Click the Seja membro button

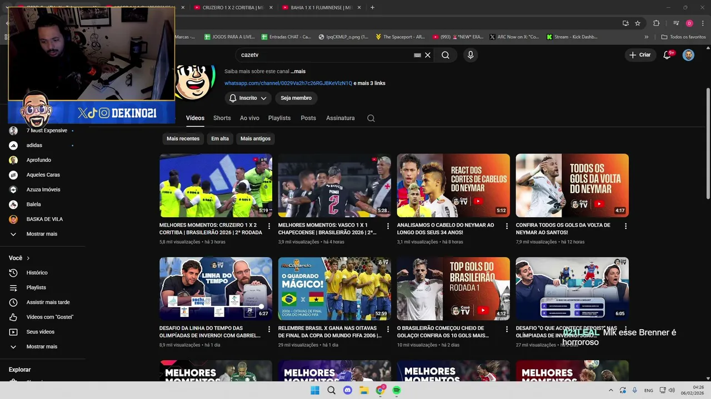(296, 98)
